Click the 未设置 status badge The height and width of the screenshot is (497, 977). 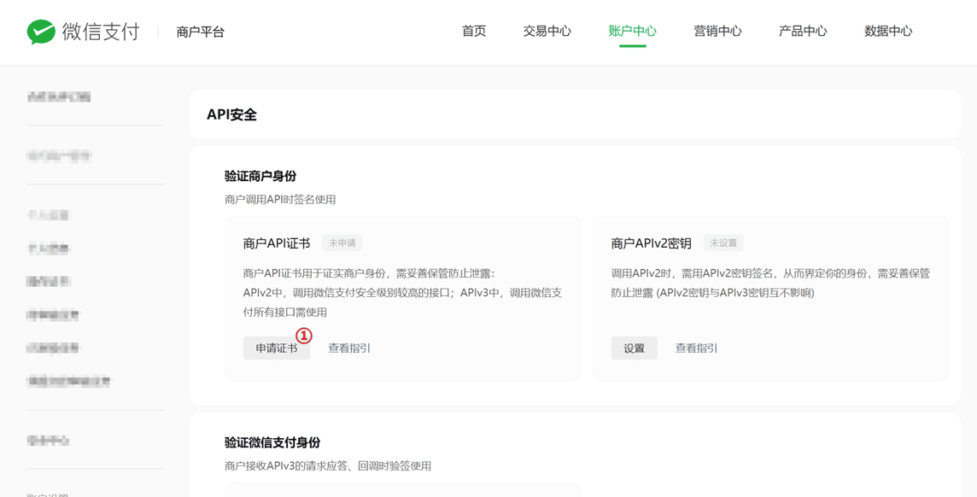coord(723,243)
